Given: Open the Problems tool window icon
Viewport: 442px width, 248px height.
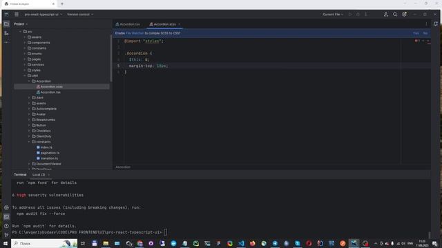Looking at the screenshot, I should [x=6, y=226].
